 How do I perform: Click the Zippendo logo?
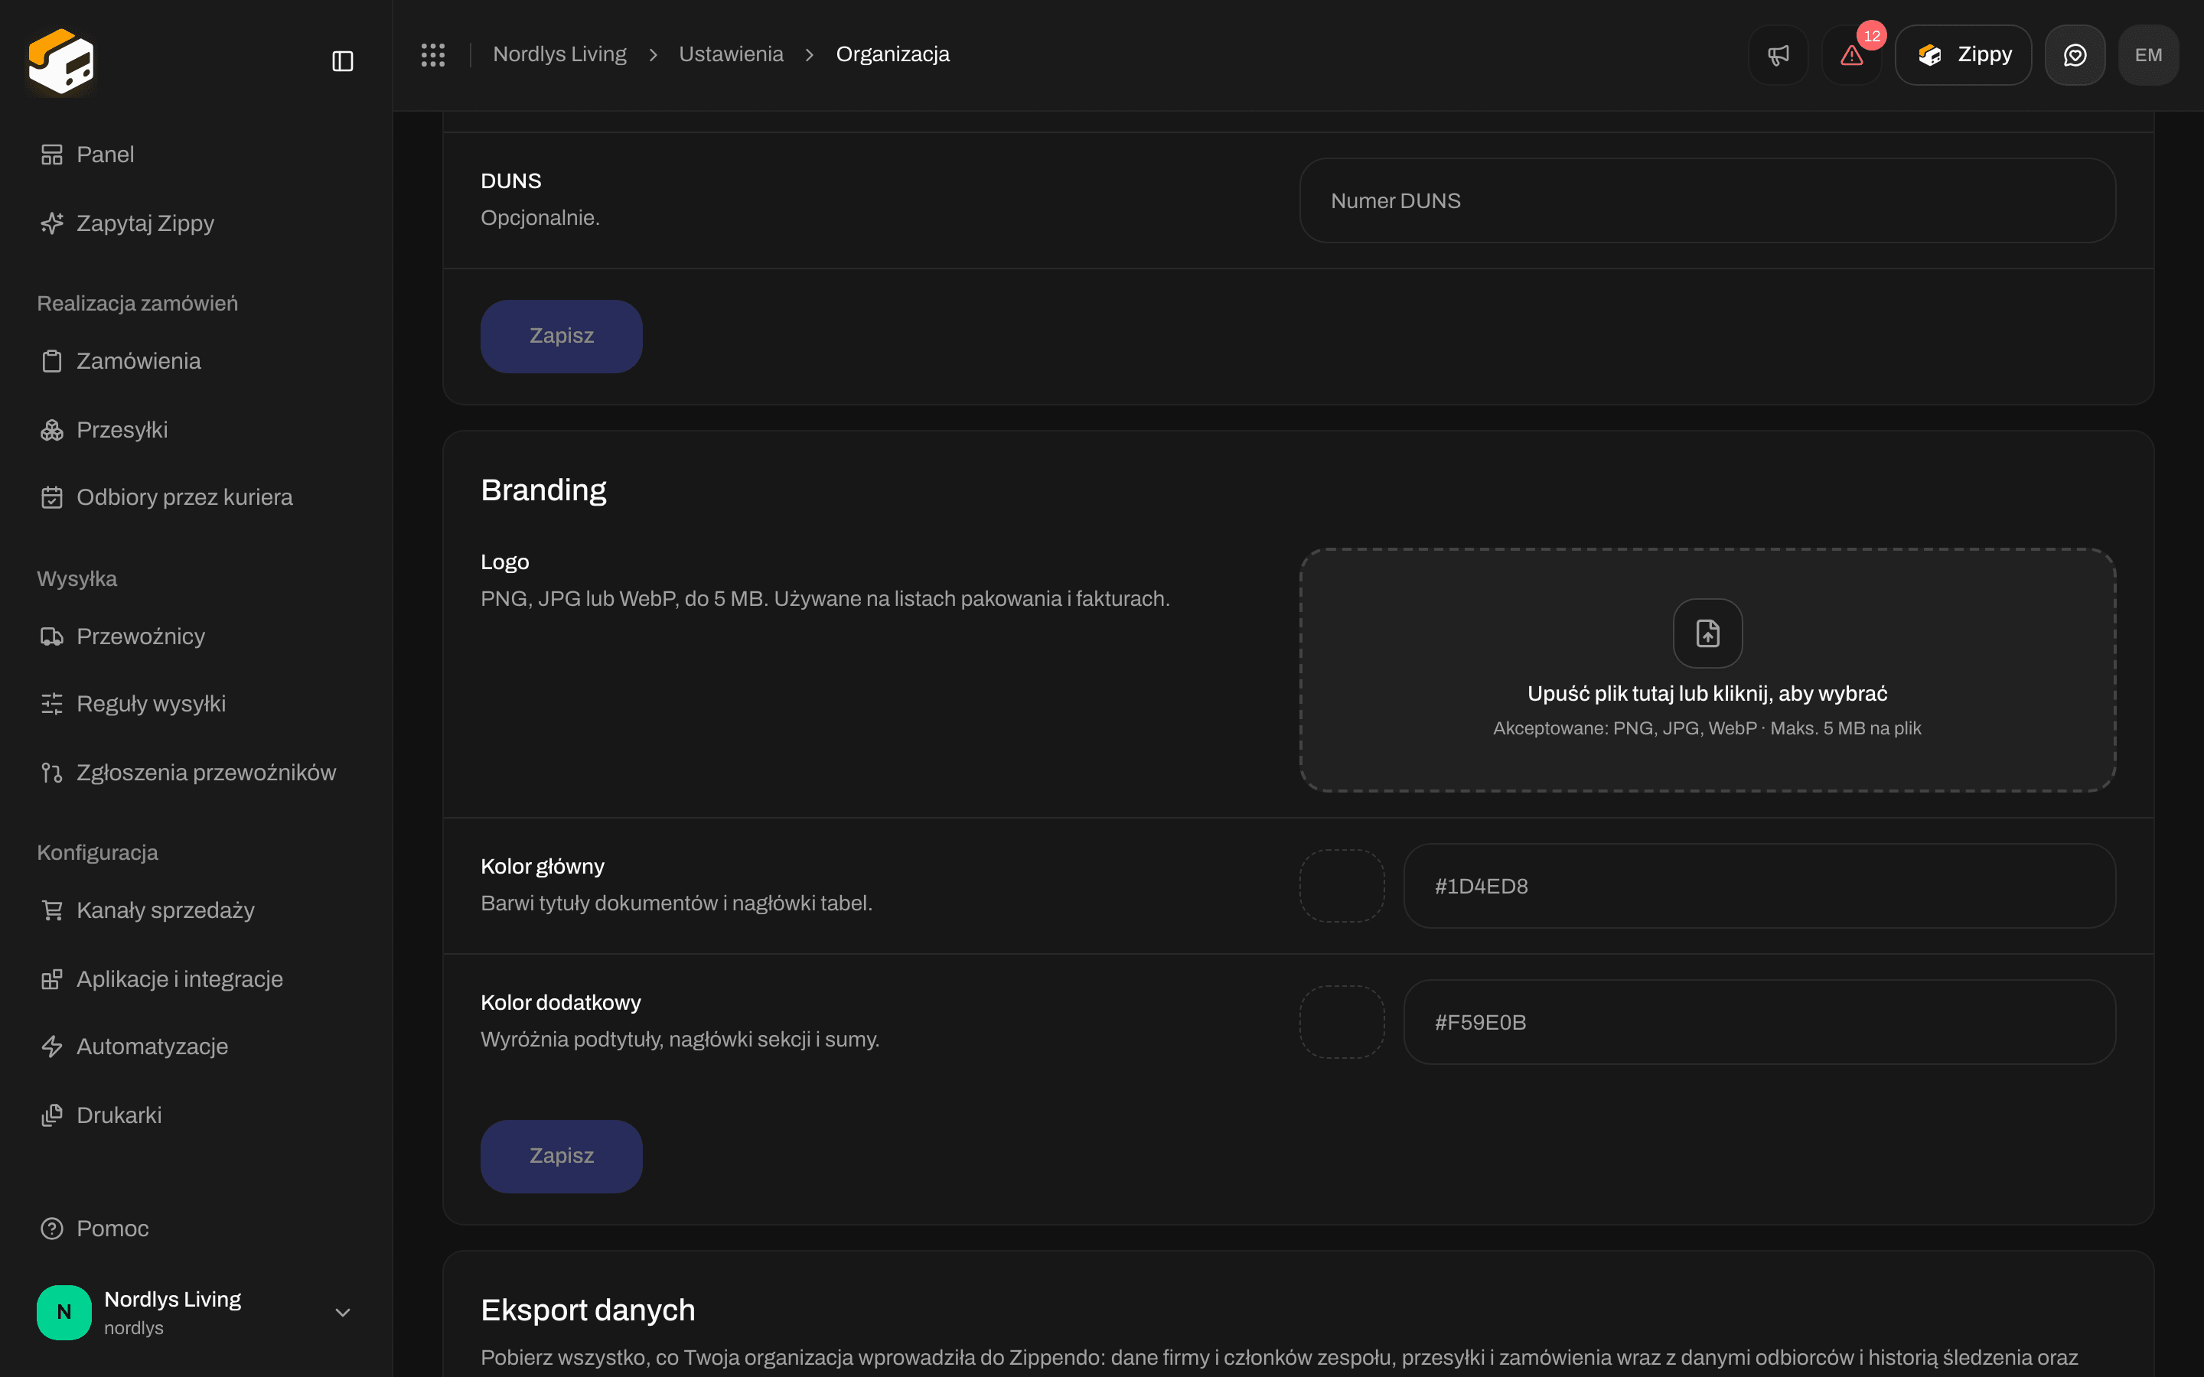click(61, 61)
